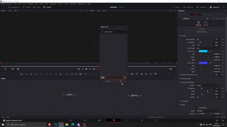Expand the Source section

pyautogui.click(x=180, y=36)
